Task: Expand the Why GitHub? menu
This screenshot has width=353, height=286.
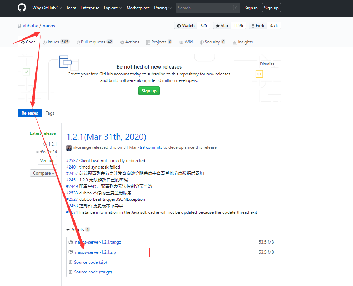Action: pos(47,8)
